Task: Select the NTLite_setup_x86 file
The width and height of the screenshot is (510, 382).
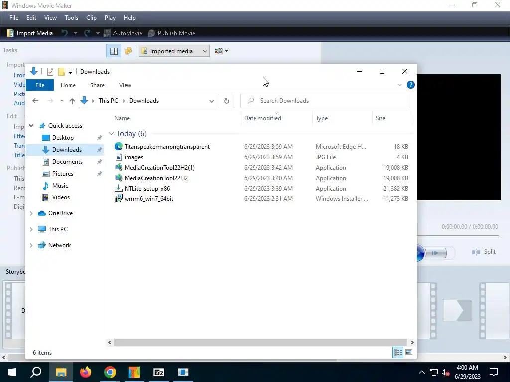Action: [x=147, y=189]
